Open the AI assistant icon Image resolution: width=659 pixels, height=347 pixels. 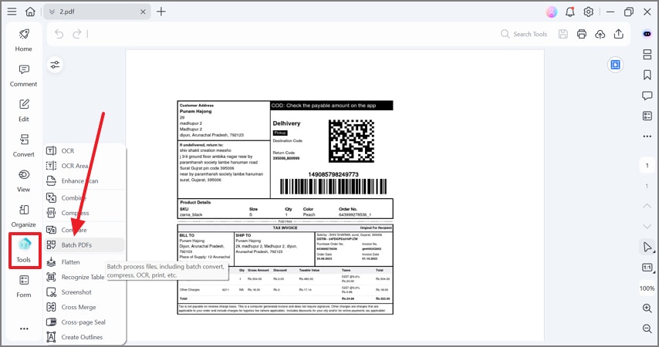click(x=647, y=34)
